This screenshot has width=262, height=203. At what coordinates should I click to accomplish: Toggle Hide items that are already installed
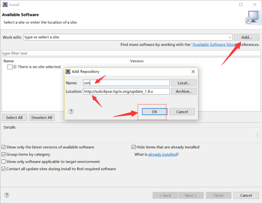[134, 147]
